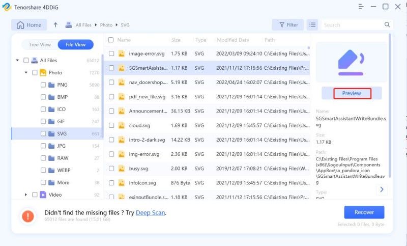Screen dimensions: 407x246
Task: Check the All Files checkbox
Action: coord(26,60)
